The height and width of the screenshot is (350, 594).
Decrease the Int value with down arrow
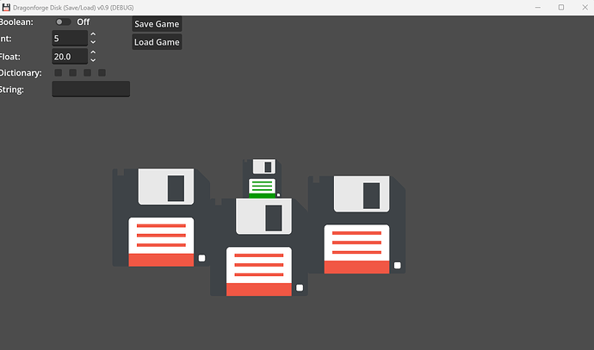click(x=93, y=42)
